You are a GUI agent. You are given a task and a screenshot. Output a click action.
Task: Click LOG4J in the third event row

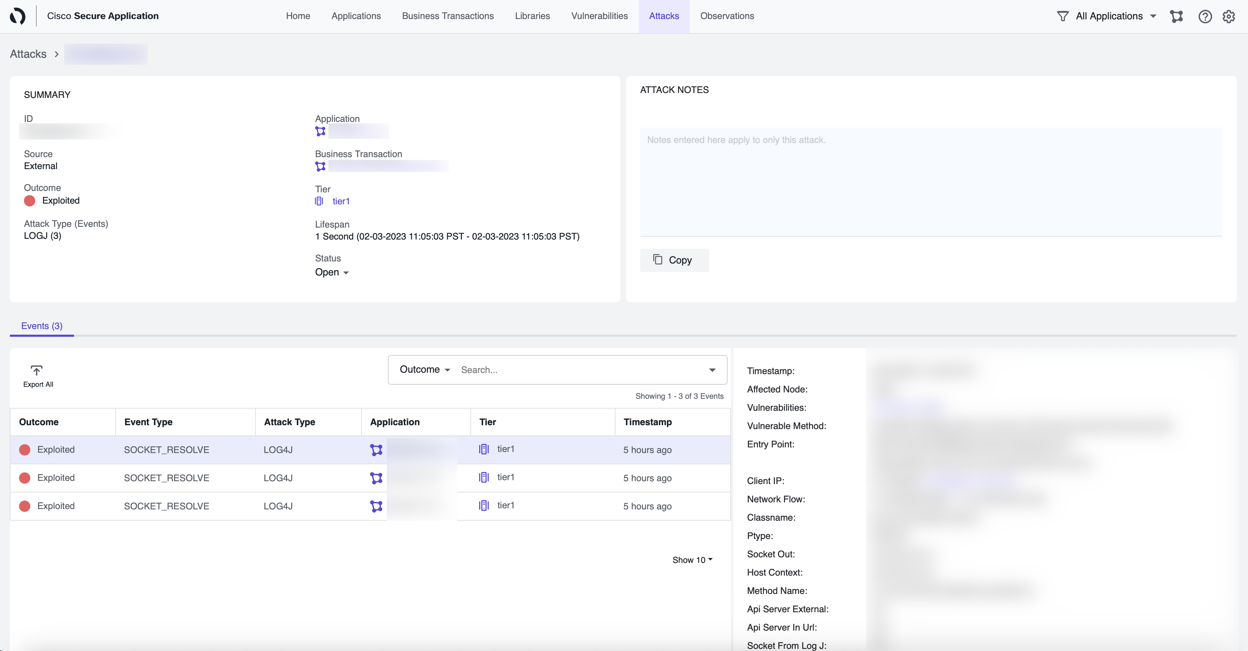coord(278,506)
